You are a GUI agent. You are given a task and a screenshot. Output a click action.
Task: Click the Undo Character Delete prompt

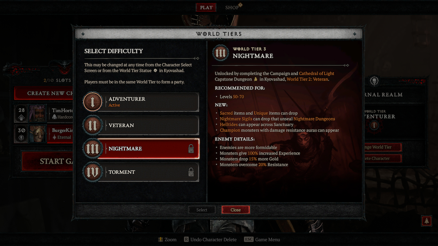[x=210, y=239]
